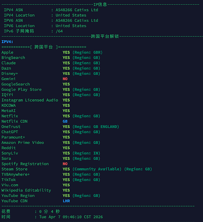This screenshot has height=222, width=203.
Task: Click the YES beside Paramount+
Action: point(66,137)
